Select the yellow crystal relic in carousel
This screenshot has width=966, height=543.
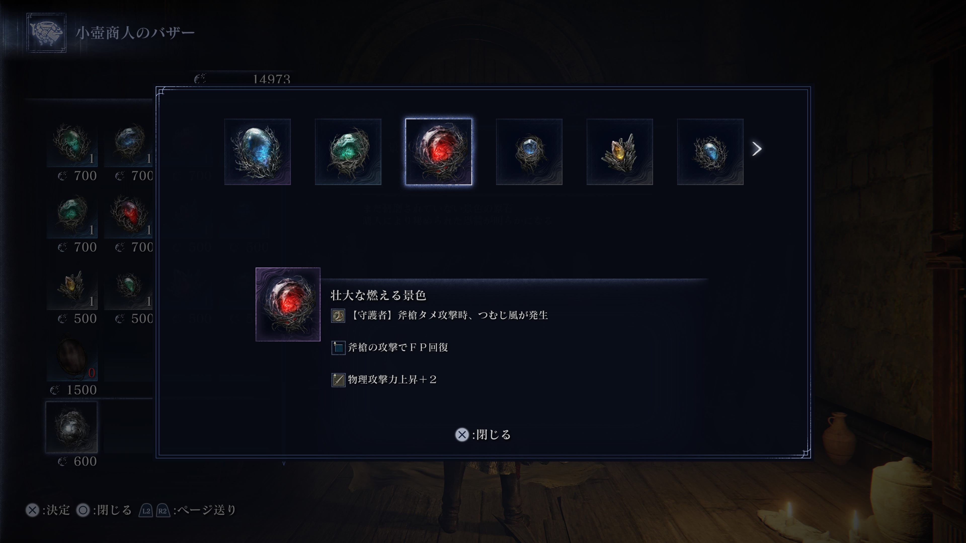click(x=620, y=152)
